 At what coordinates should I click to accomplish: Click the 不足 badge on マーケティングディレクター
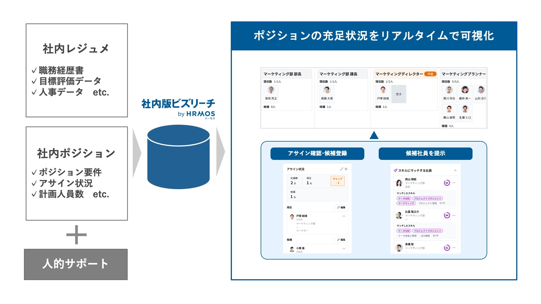click(x=430, y=74)
